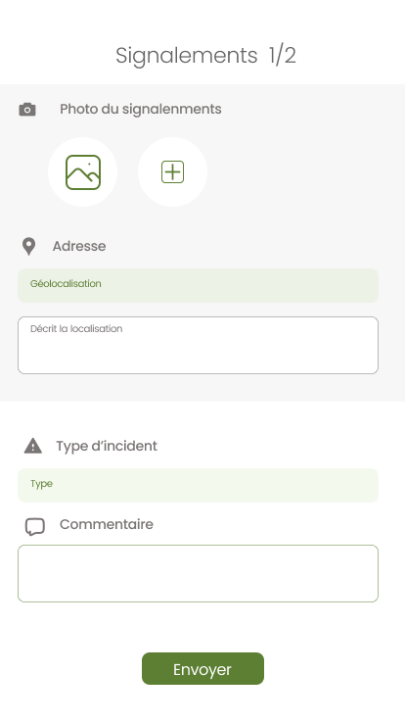Click the Signalements page title
This screenshot has height=721, width=405.
click(187, 56)
